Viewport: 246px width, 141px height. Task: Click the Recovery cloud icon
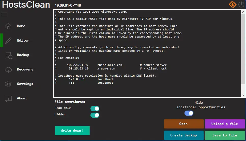(x=8, y=70)
